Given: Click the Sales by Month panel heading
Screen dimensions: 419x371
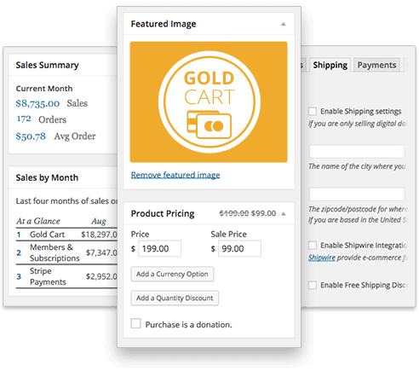Looking at the screenshot, I should pyautogui.click(x=47, y=177).
